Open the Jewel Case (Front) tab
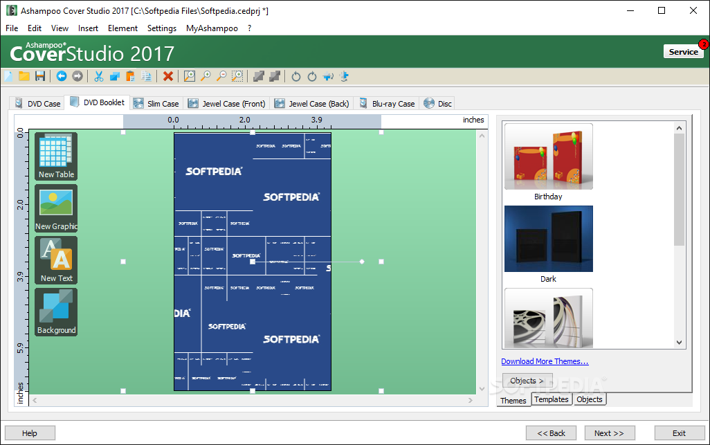The width and height of the screenshot is (710, 445). coord(226,103)
